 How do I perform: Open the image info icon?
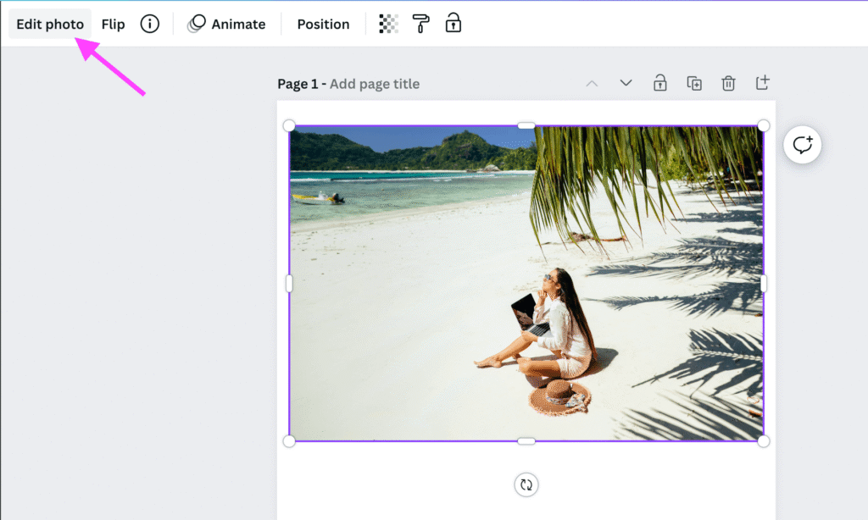pyautogui.click(x=149, y=24)
